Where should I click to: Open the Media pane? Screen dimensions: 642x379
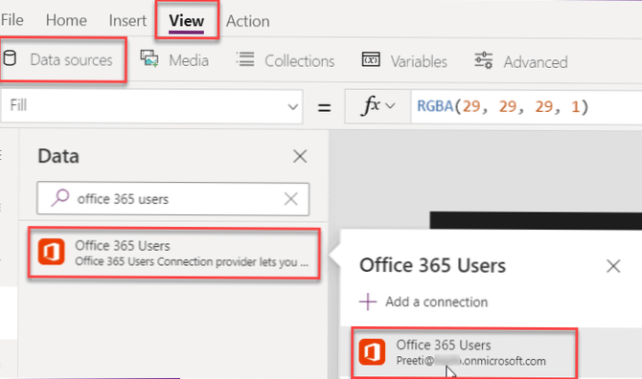click(189, 60)
